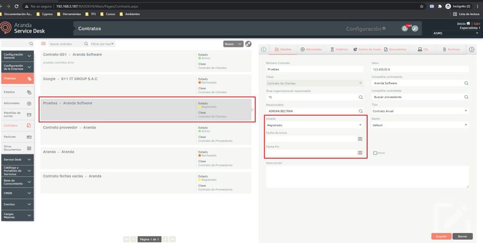Click Chrome extensions puzzle icon
Screen dimensions: 483x243
(x=440, y=6)
